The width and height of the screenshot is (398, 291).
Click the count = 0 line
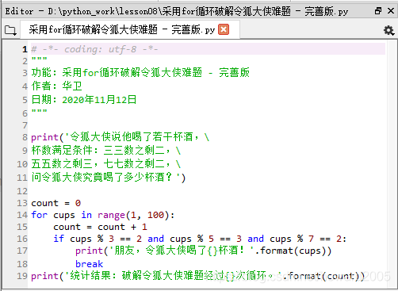click(x=56, y=203)
